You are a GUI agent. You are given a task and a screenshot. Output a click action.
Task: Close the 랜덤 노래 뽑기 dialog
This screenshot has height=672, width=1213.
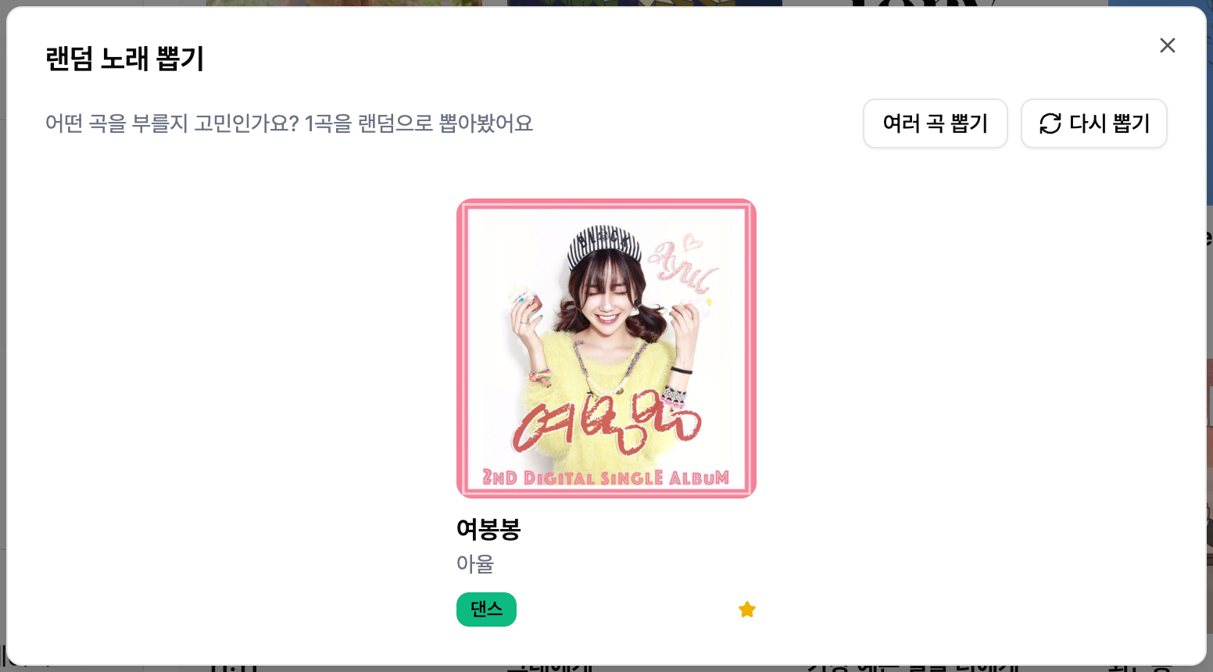click(1167, 45)
